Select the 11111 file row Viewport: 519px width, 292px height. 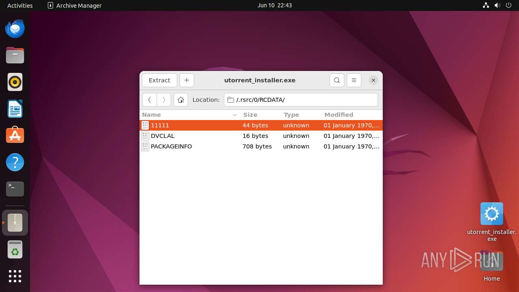pyautogui.click(x=261, y=125)
